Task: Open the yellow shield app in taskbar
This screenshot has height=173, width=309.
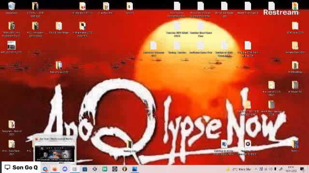Action: click(x=125, y=169)
